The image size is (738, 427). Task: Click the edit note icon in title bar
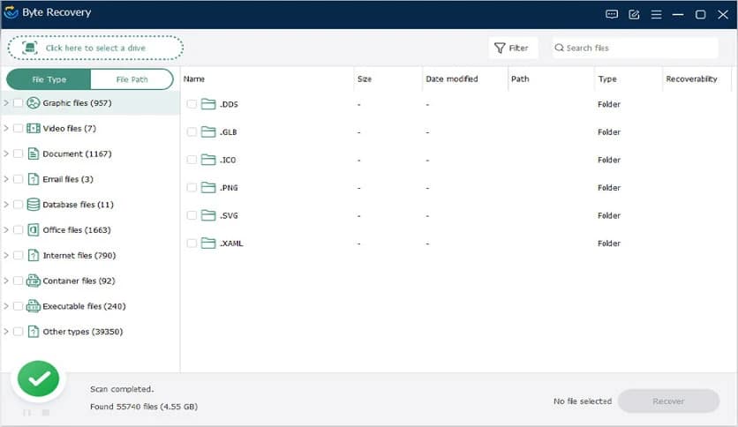(634, 14)
